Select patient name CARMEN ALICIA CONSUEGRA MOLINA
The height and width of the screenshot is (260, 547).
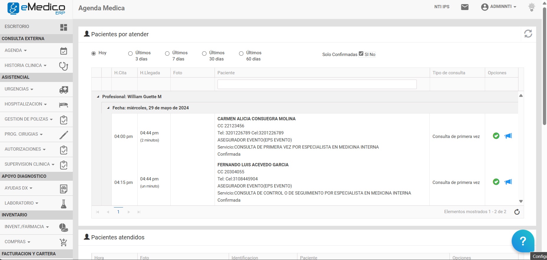[256, 119]
